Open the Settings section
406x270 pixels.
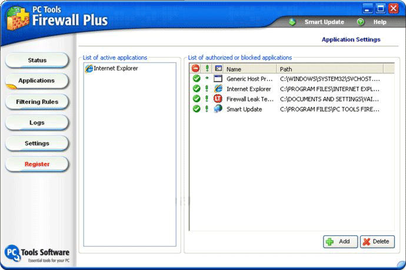click(x=37, y=143)
